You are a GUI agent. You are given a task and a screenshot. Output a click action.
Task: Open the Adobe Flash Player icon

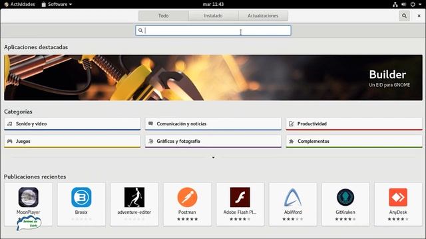coord(240,197)
